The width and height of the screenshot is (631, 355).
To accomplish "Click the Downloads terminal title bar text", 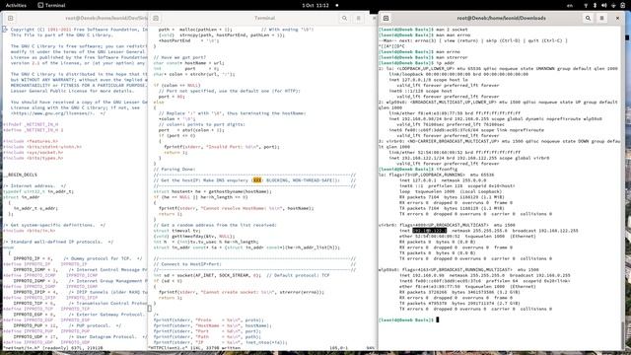I will 502,18.
